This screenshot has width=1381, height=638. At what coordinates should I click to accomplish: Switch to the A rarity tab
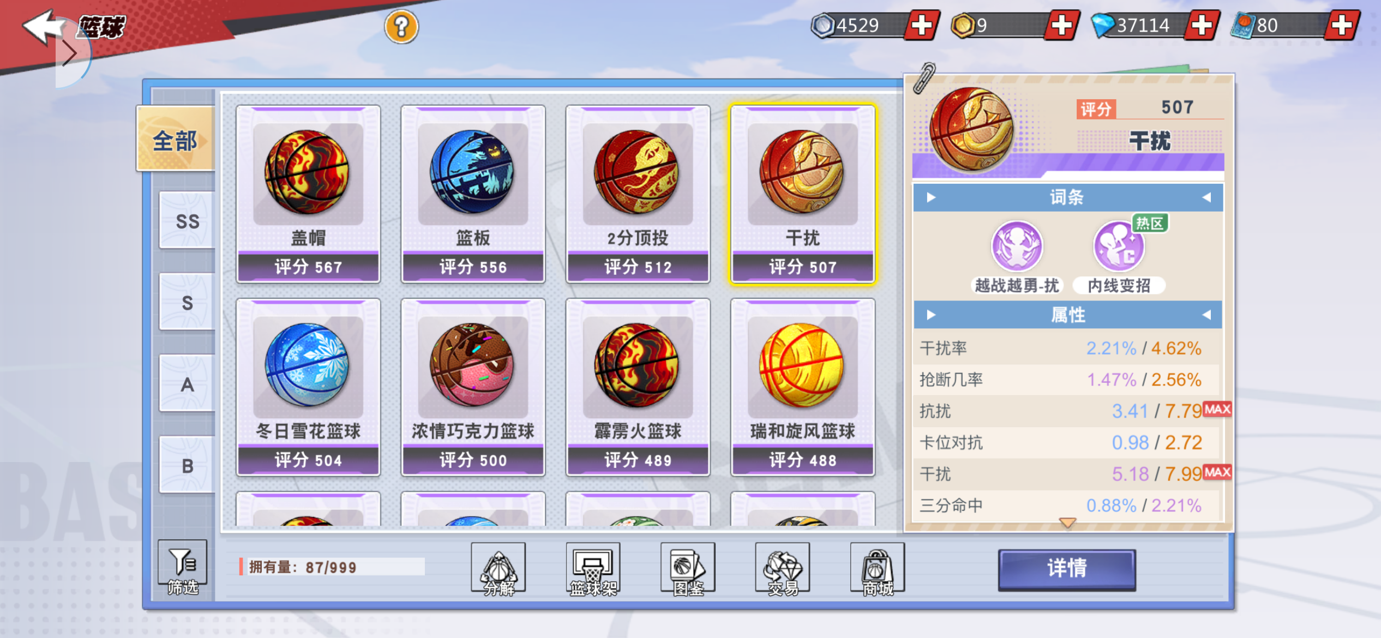(187, 384)
